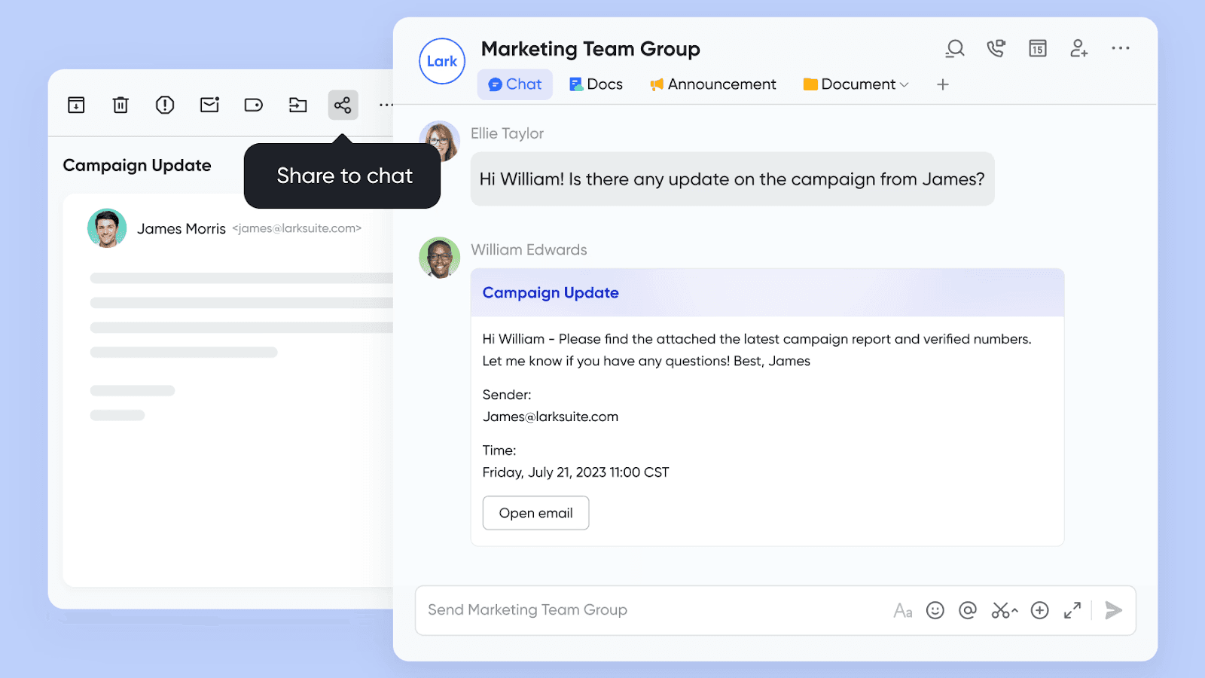Open the emoji picker
The width and height of the screenshot is (1205, 678).
click(935, 610)
